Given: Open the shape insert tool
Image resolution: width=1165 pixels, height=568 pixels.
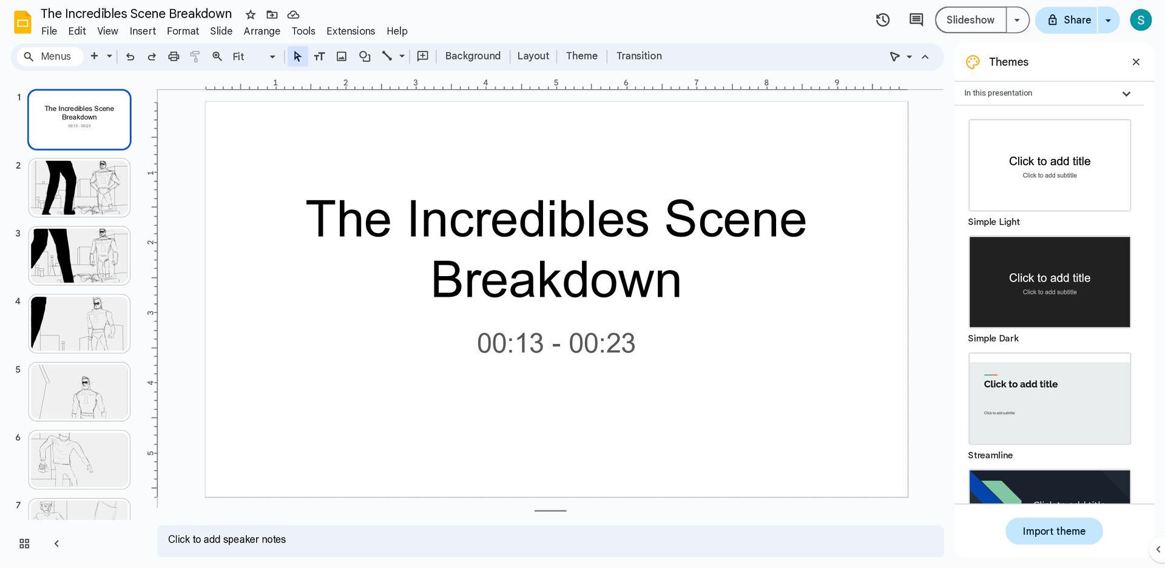Looking at the screenshot, I should pos(364,56).
